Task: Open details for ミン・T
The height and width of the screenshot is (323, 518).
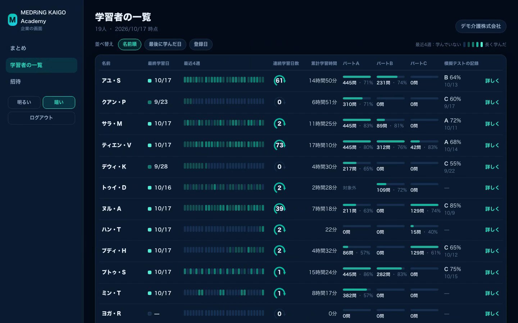Action: (x=492, y=293)
